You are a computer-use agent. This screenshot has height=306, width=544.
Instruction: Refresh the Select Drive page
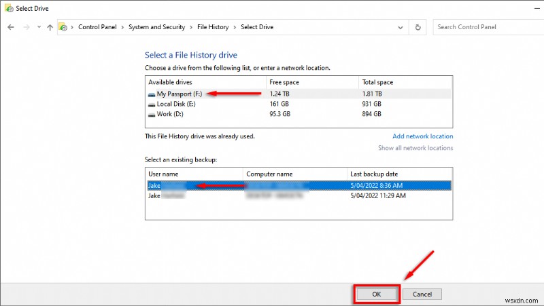coord(418,27)
